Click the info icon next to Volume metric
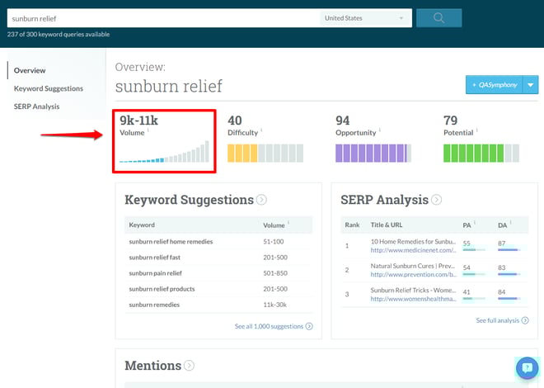Image resolution: width=544 pixels, height=388 pixels. click(148, 130)
